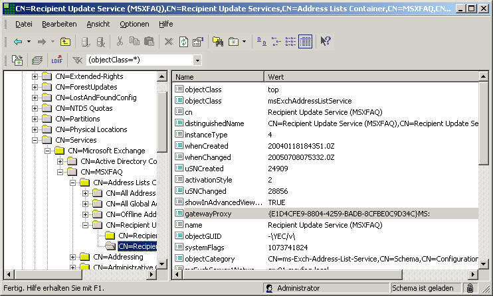Select the details view icon
The height and width of the screenshot is (296, 493).
click(x=305, y=41)
